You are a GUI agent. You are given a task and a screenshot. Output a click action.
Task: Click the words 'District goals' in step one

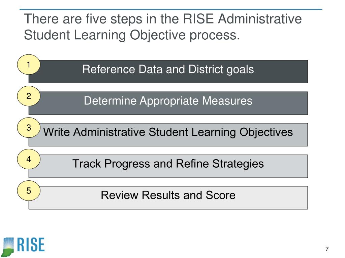click(221, 70)
